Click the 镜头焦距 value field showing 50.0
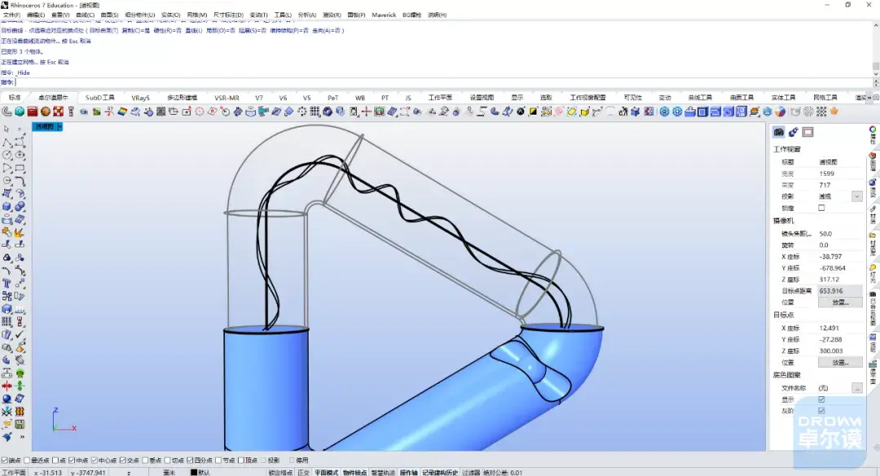This screenshot has height=476, width=880. 840,234
